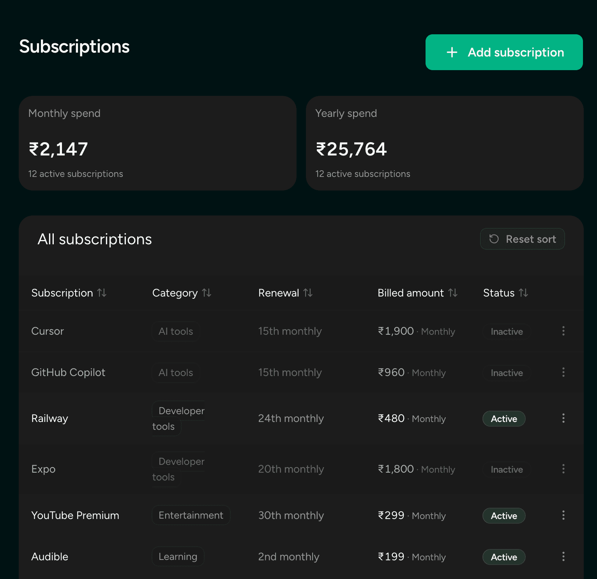The height and width of the screenshot is (579, 597).
Task: Click the 2nd monthly renewal text
Action: pyautogui.click(x=288, y=557)
